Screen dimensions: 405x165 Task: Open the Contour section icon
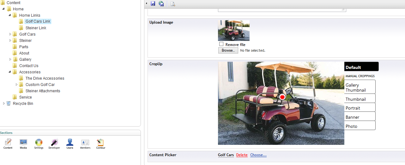[100, 142]
